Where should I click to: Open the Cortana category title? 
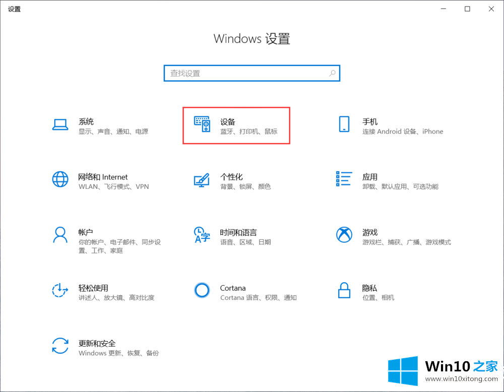(233, 288)
